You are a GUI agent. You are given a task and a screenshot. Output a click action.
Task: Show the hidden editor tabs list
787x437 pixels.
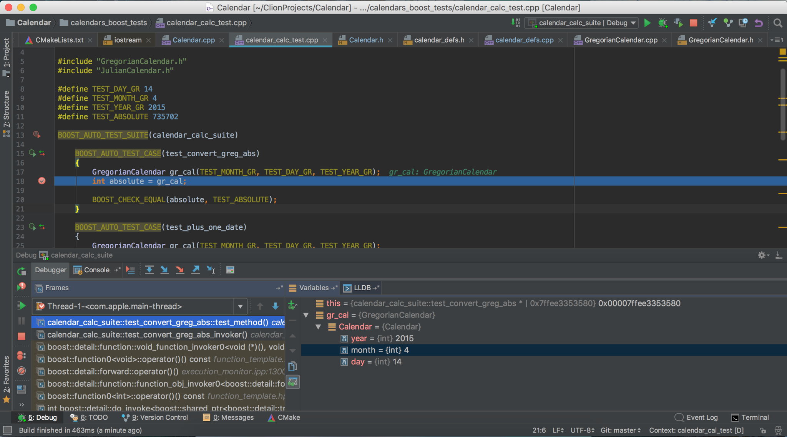(777, 40)
